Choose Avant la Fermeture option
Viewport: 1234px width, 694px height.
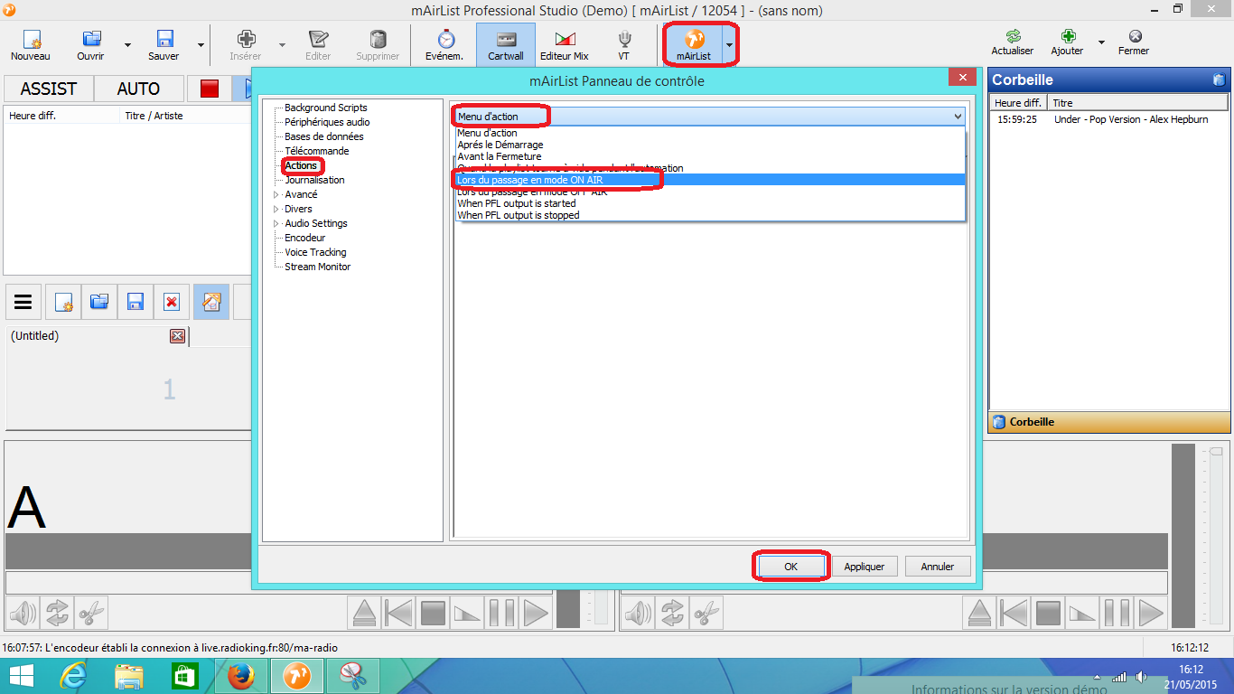point(710,156)
